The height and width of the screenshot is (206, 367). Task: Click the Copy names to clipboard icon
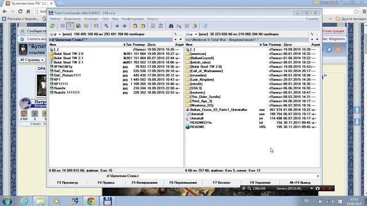pyautogui.click(x=195, y=26)
